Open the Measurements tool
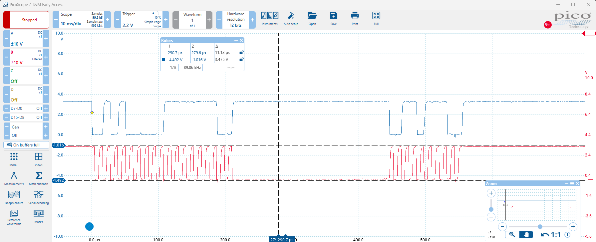The height and width of the screenshot is (242, 596). click(x=14, y=178)
